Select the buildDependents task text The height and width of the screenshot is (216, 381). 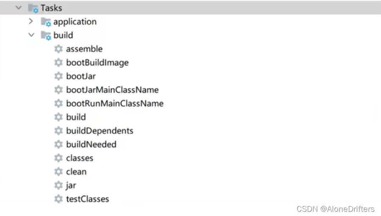(x=100, y=131)
